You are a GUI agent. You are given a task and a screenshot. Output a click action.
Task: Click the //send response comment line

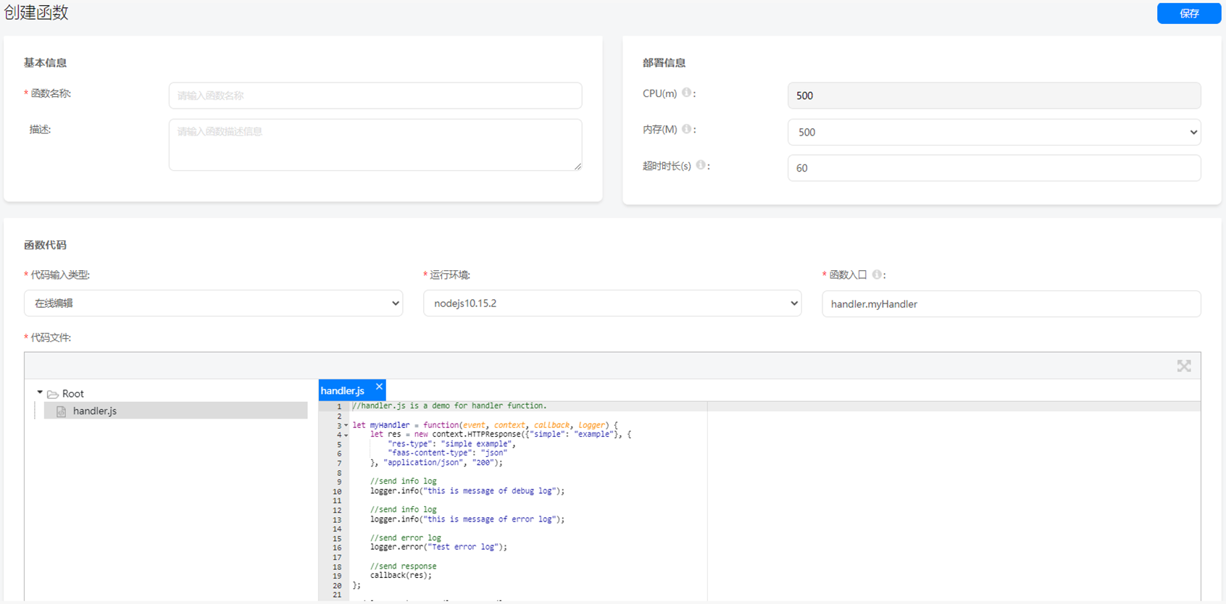pos(403,566)
